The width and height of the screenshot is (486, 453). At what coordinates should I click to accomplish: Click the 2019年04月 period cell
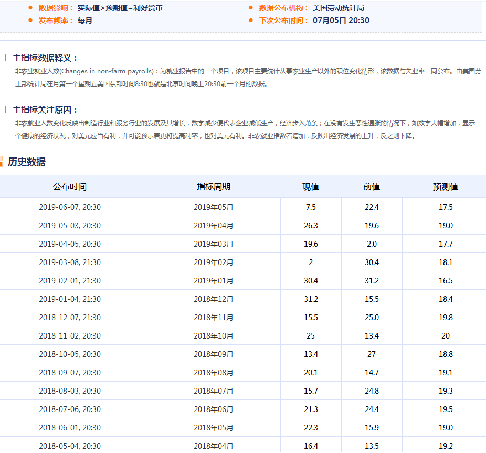point(213,225)
